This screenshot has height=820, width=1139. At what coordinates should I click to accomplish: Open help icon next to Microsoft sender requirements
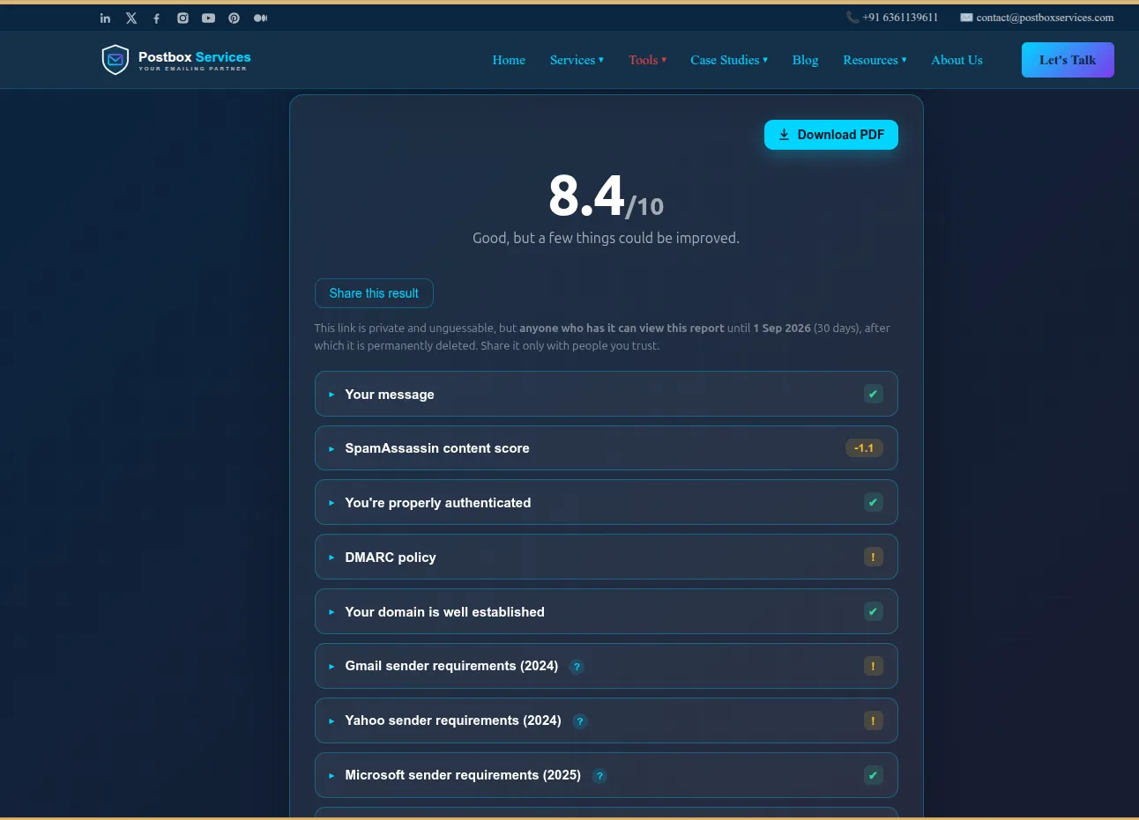pyautogui.click(x=599, y=776)
